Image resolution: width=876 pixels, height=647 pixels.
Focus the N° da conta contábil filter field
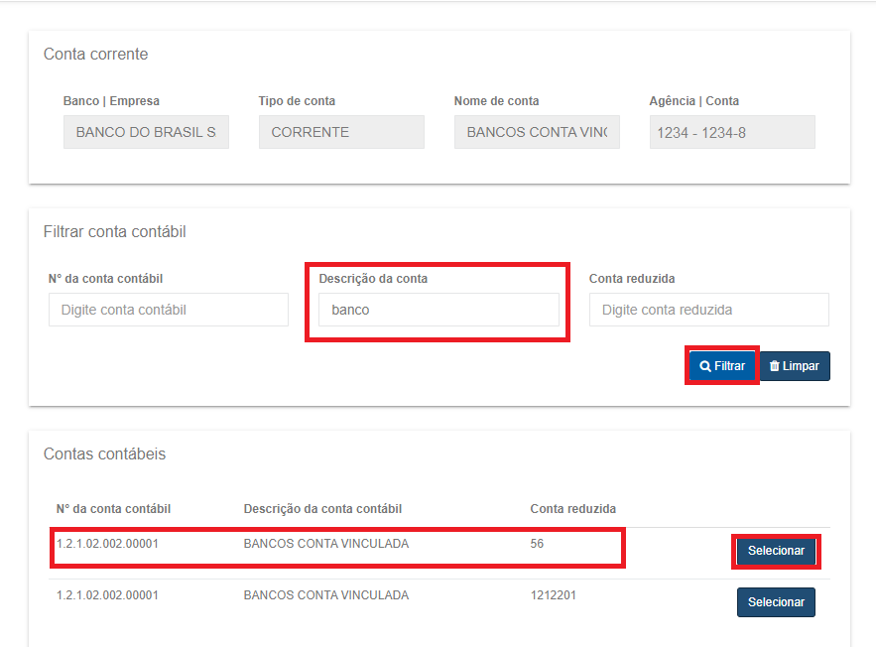point(169,310)
